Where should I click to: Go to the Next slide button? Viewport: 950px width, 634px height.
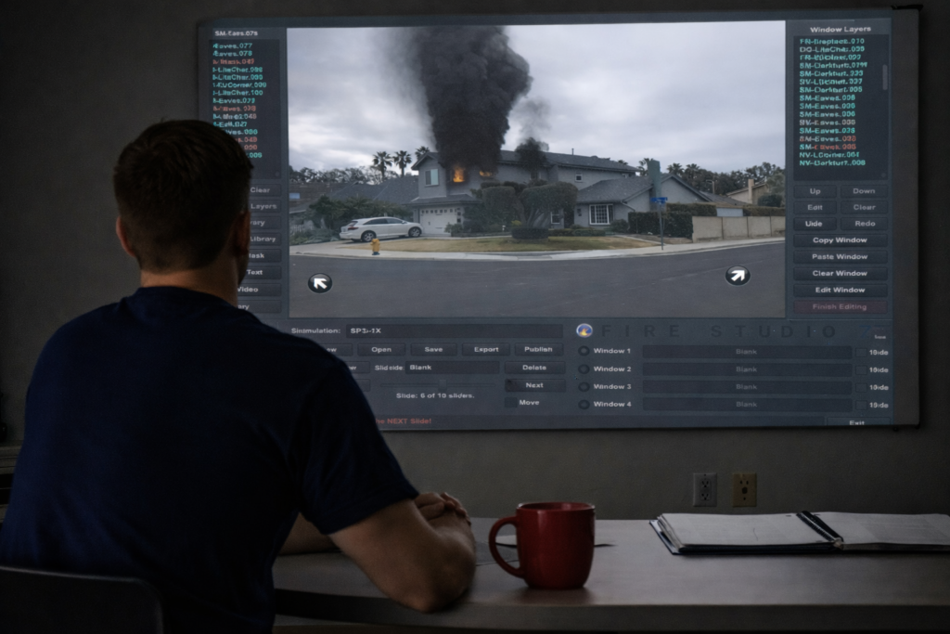point(534,385)
